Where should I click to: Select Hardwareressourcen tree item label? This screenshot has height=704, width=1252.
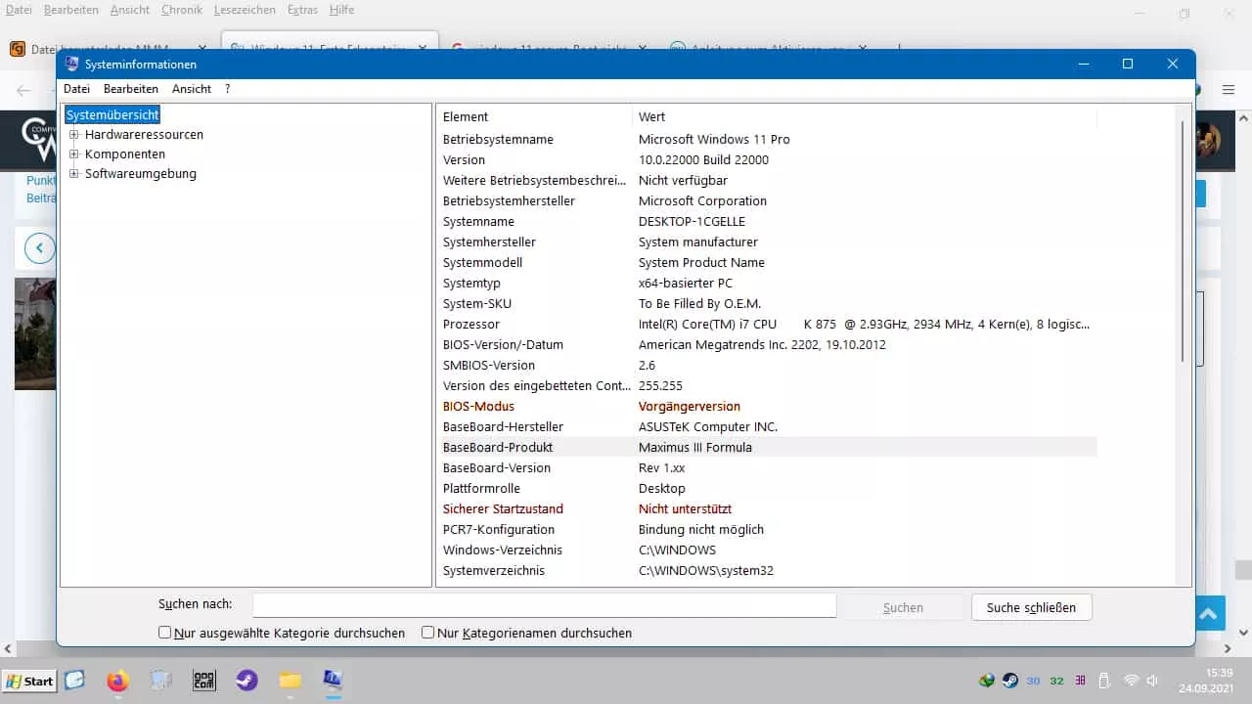[144, 135]
